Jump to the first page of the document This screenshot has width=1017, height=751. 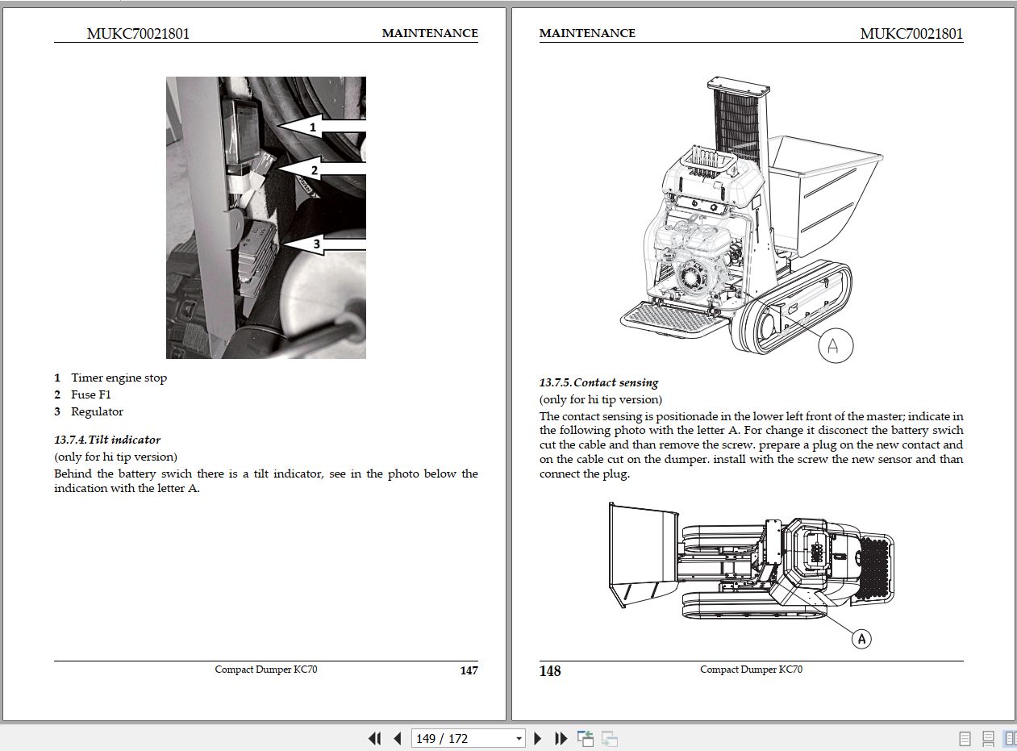click(x=374, y=738)
